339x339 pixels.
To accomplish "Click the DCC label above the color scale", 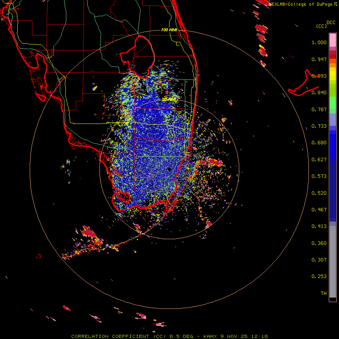I will click(331, 23).
